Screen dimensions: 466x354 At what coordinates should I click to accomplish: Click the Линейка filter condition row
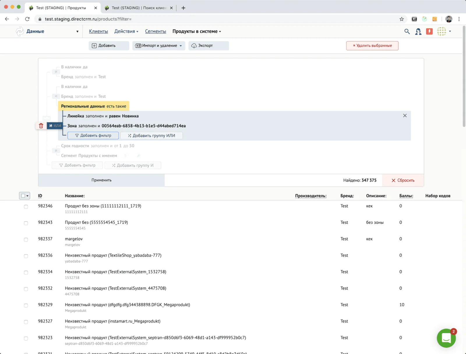(103, 116)
